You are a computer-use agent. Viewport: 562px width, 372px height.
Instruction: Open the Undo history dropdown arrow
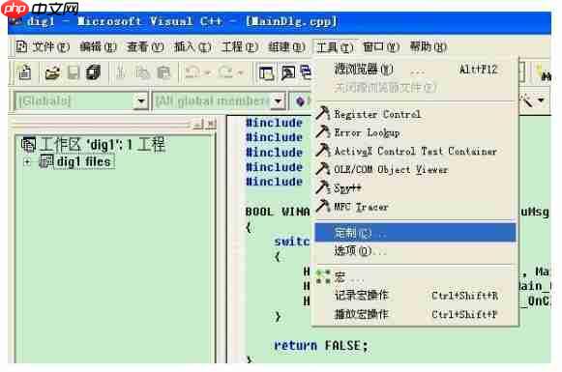pyautogui.click(x=208, y=73)
